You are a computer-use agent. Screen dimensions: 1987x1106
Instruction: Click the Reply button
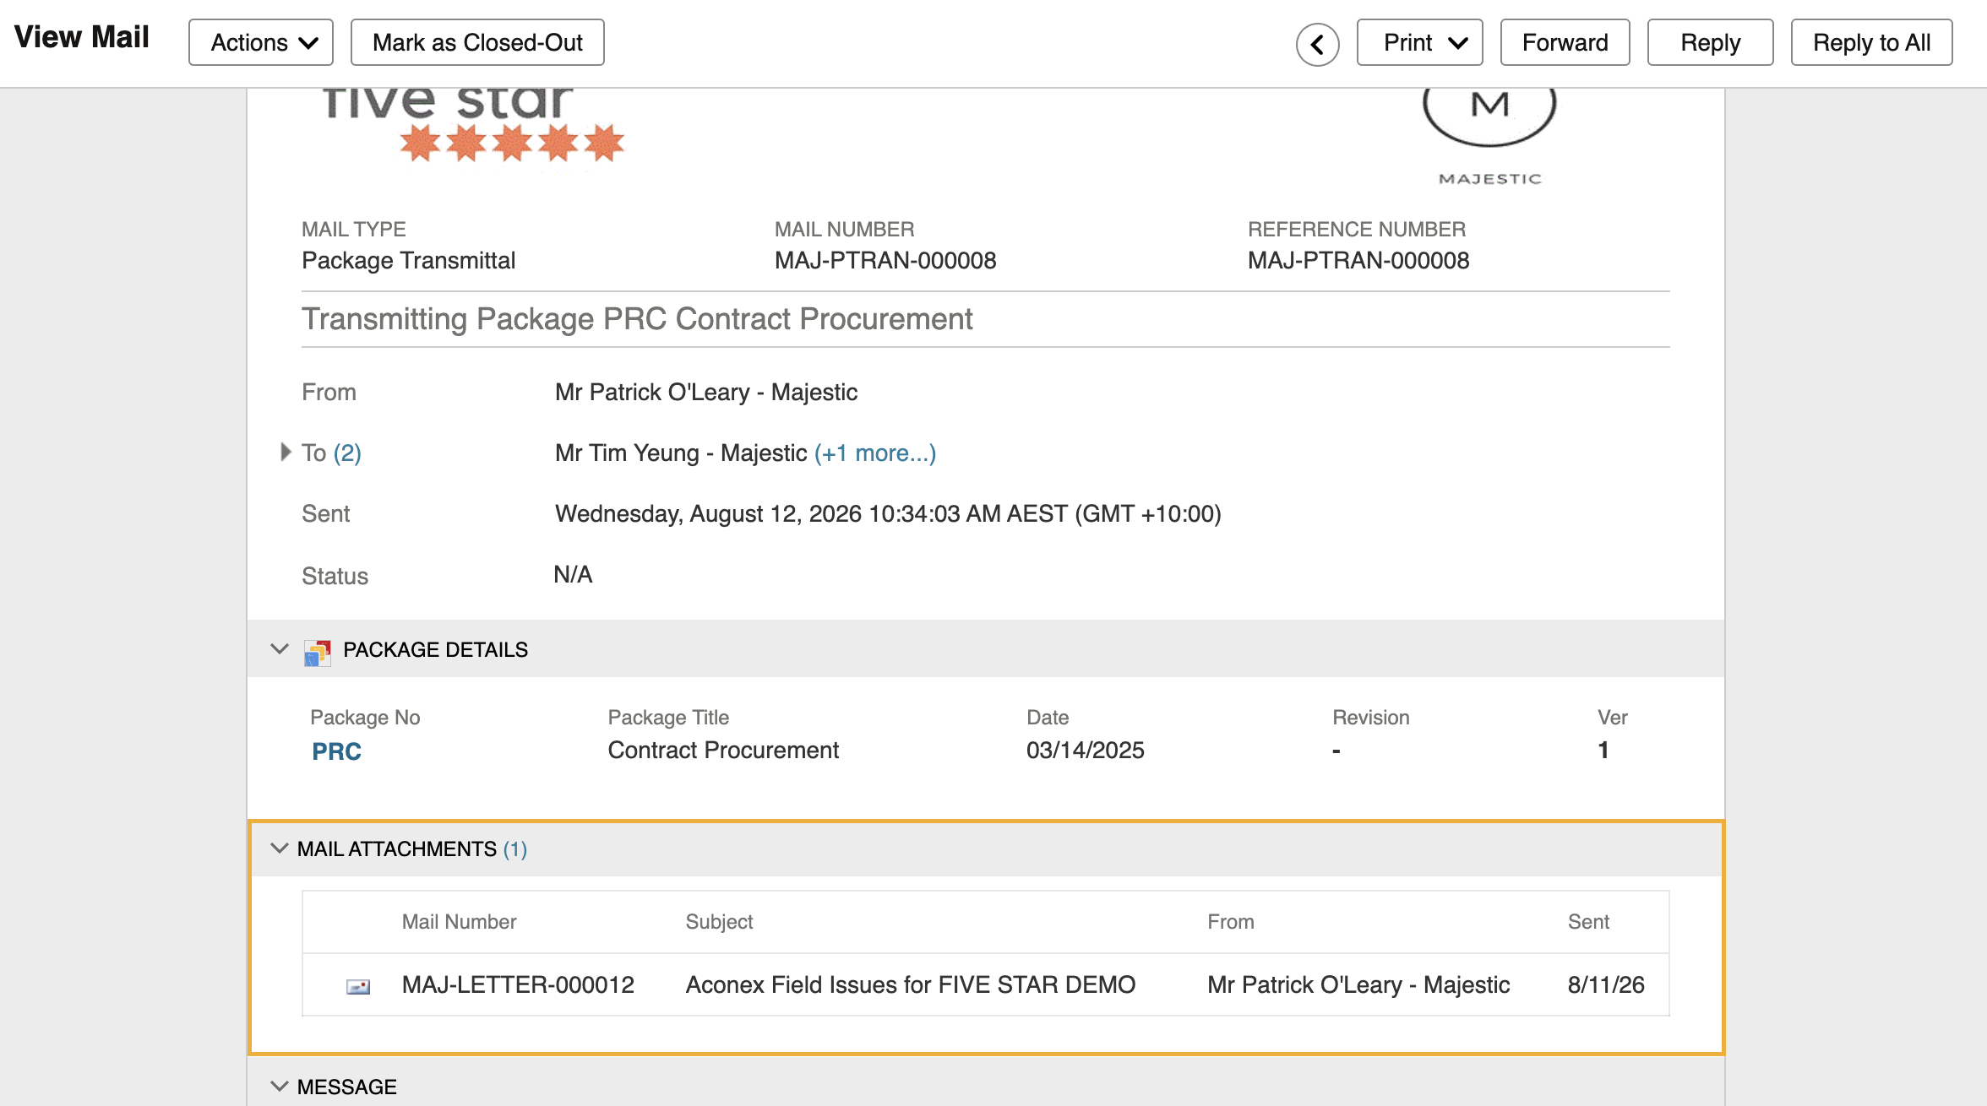pos(1710,42)
